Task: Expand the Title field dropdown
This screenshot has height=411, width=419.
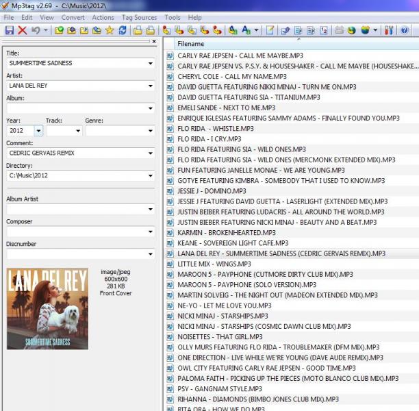Action: pos(151,64)
